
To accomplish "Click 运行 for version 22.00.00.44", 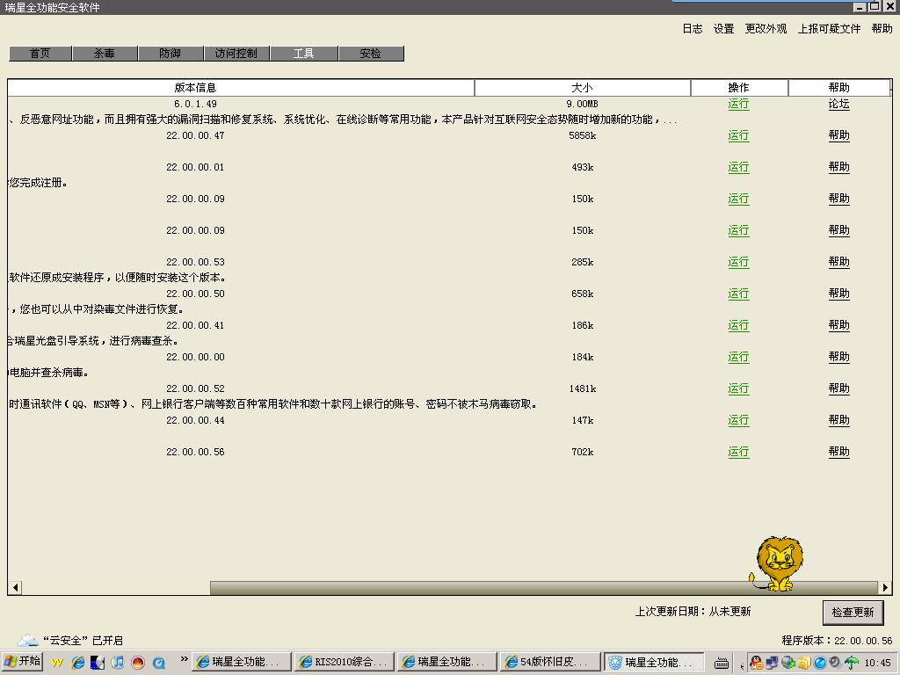I will tap(738, 420).
